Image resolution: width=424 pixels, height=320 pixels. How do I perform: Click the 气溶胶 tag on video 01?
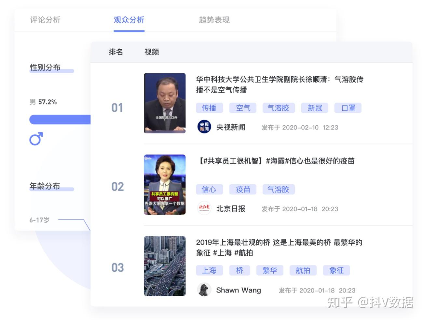tap(279, 108)
